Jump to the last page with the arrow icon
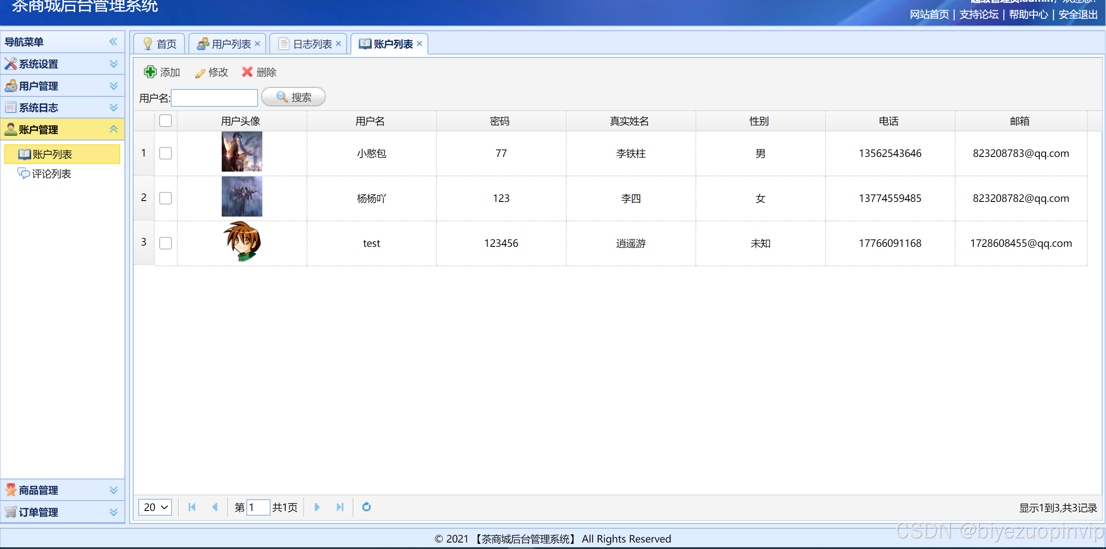 (x=340, y=507)
